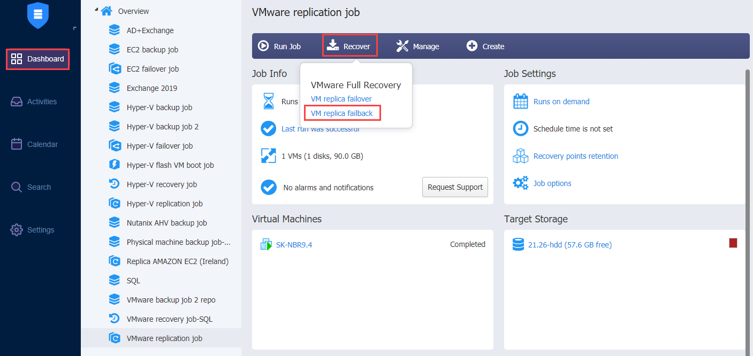
Task: Click the Exchange 2019 stack icon
Action: [x=114, y=88]
